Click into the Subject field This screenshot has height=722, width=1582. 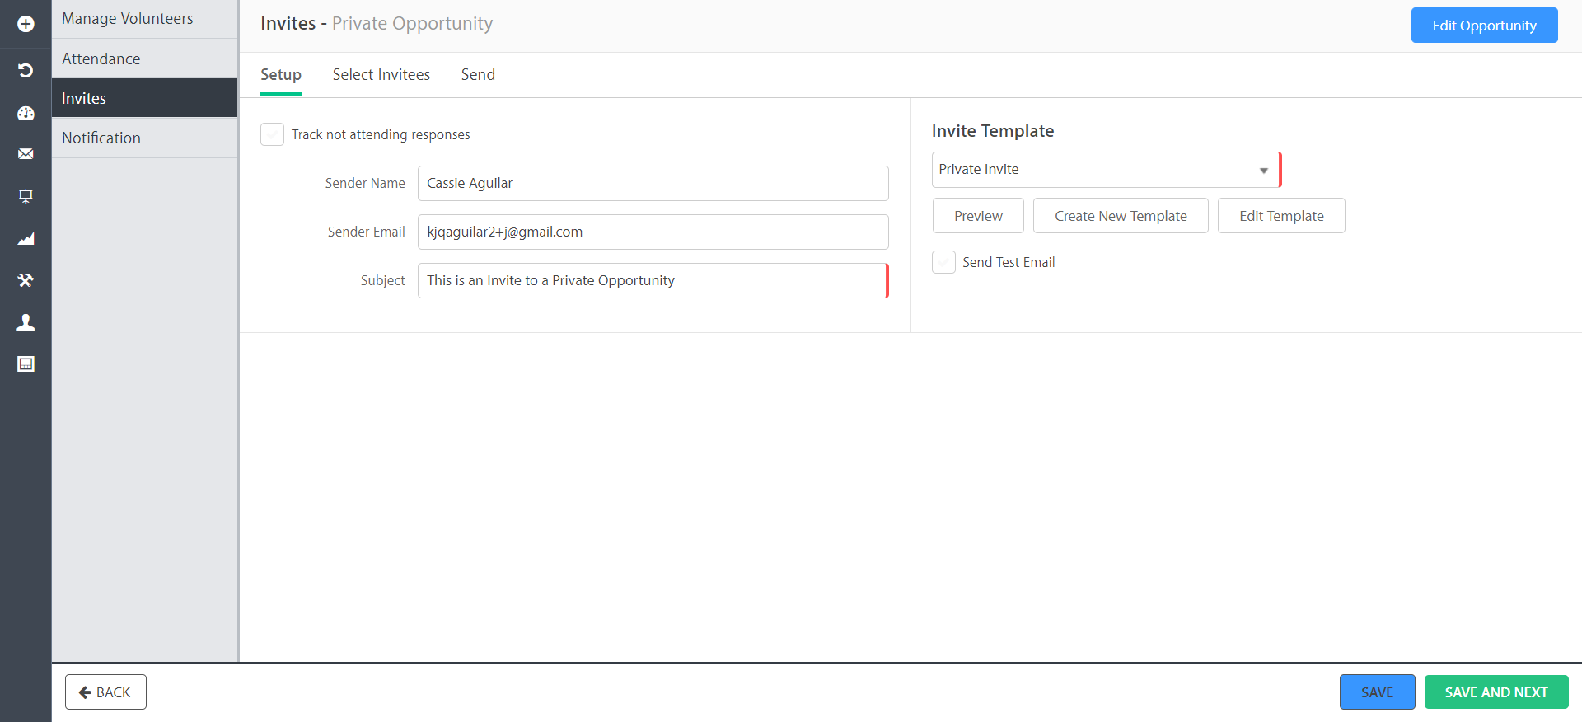tap(653, 280)
